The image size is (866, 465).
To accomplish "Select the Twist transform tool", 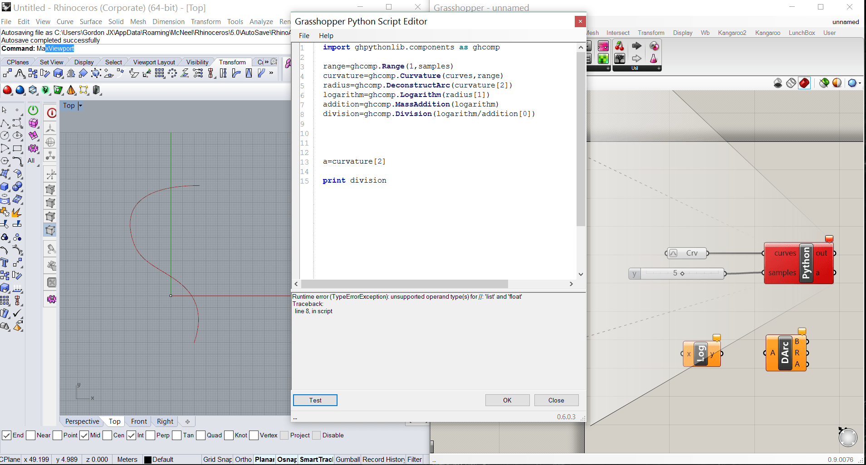I will (223, 73).
